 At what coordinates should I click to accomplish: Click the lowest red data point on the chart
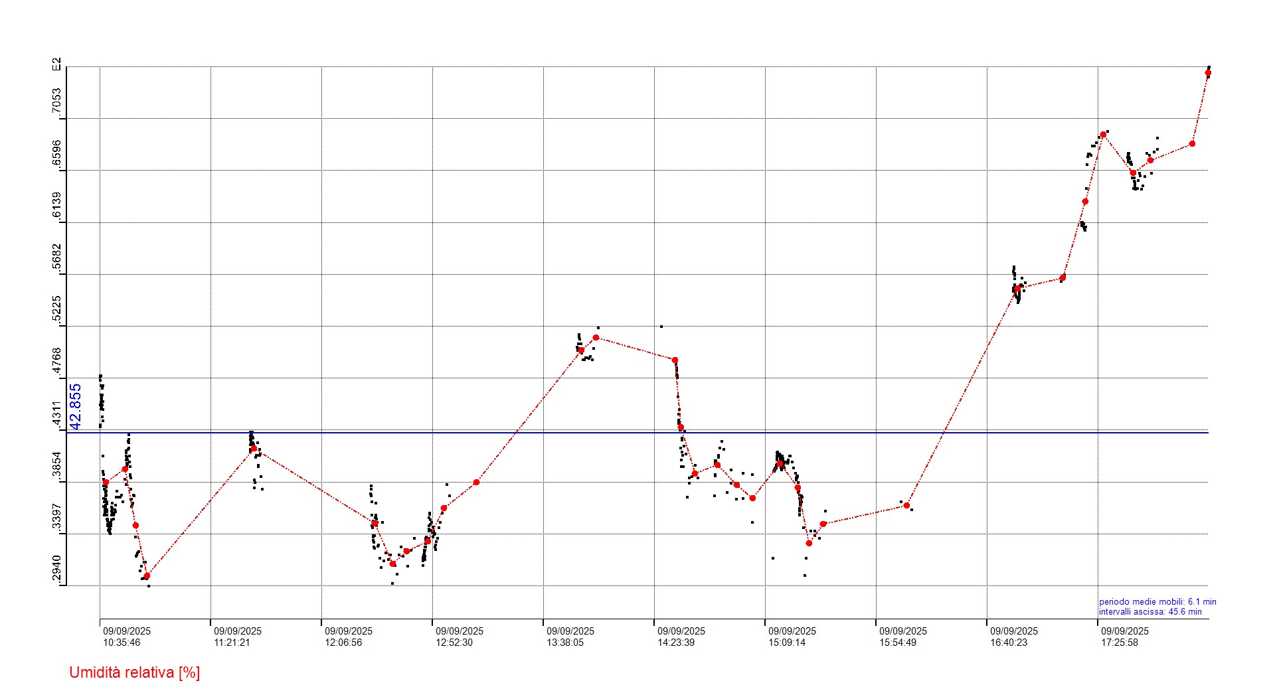pyautogui.click(x=147, y=576)
